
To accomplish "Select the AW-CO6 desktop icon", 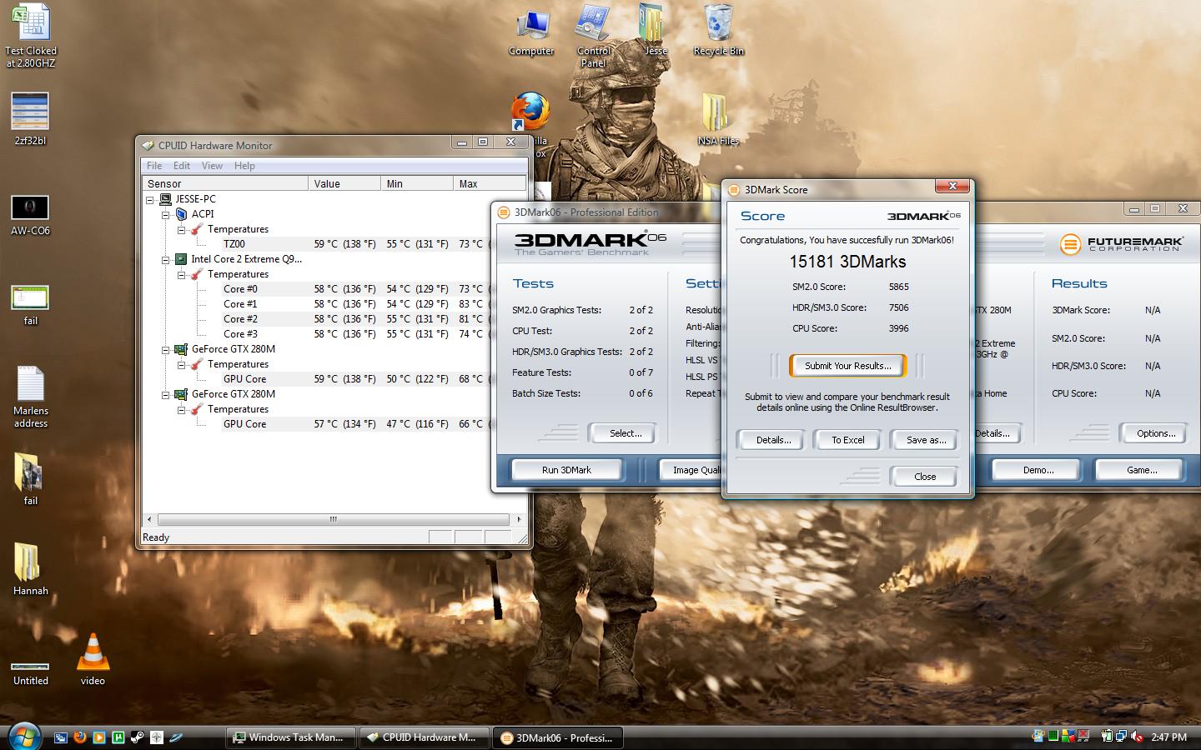I will click(x=30, y=215).
